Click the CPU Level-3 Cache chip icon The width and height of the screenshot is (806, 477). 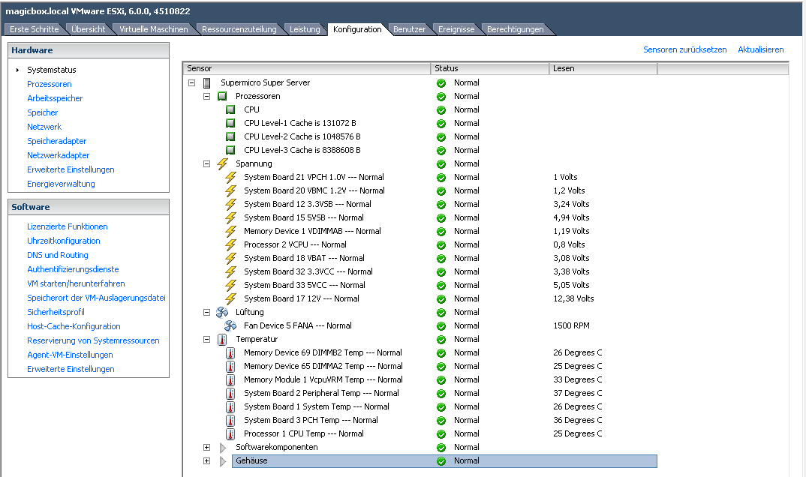tap(230, 150)
